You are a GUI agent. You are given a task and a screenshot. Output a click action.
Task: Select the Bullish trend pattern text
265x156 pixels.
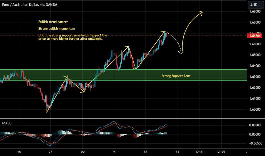point(53,22)
